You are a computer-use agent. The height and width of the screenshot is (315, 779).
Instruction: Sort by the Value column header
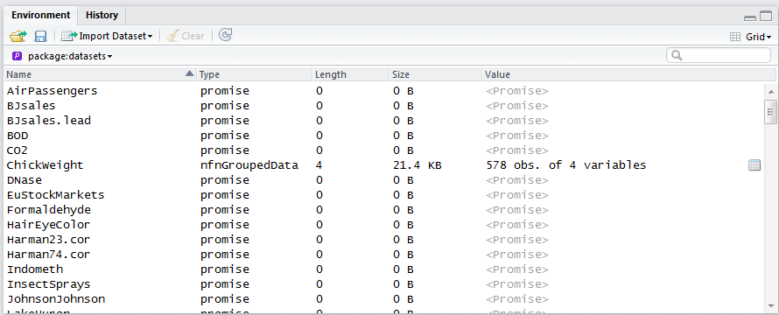629,74
